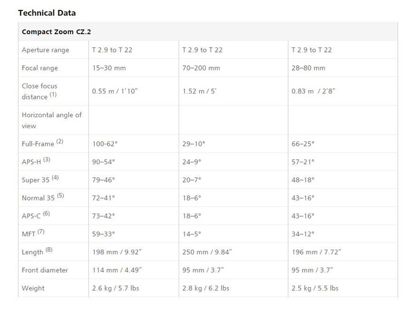Image resolution: width=418 pixels, height=327 pixels.
Task: Click the 100-62° Full-Frame angle value
Action: tap(105, 144)
